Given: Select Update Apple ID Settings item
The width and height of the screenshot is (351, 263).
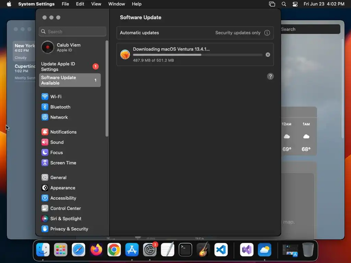Looking at the screenshot, I should click(x=70, y=67).
